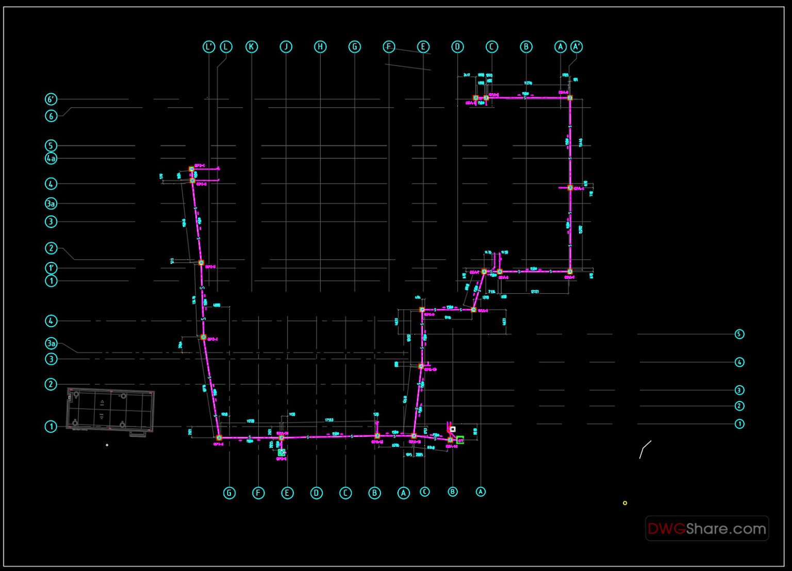Click the red-outlined node at bottom-left corner G
792x571 pixels.
[x=219, y=437]
